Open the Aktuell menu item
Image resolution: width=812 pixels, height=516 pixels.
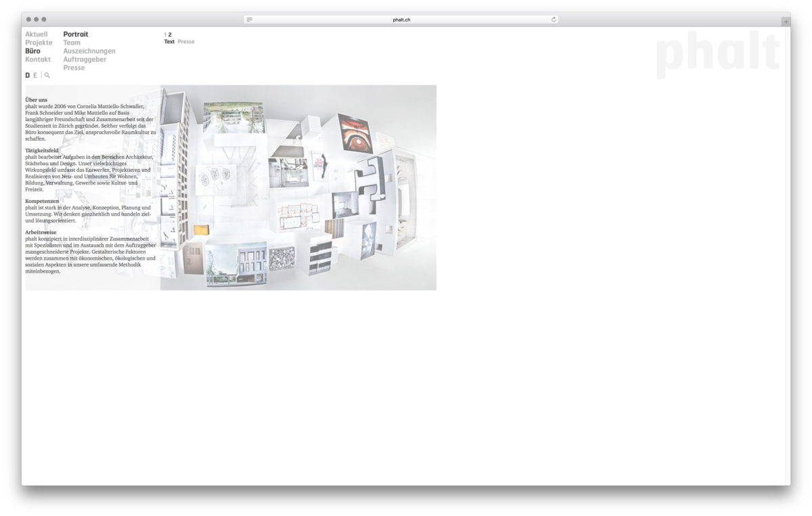tap(37, 34)
